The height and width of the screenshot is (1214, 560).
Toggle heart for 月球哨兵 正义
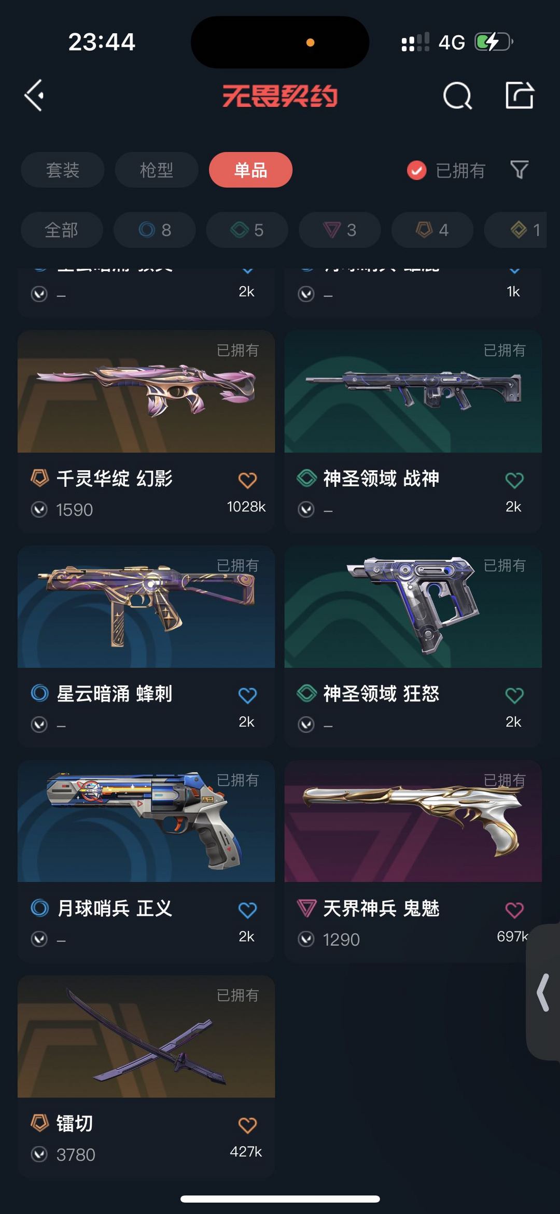pos(247,910)
